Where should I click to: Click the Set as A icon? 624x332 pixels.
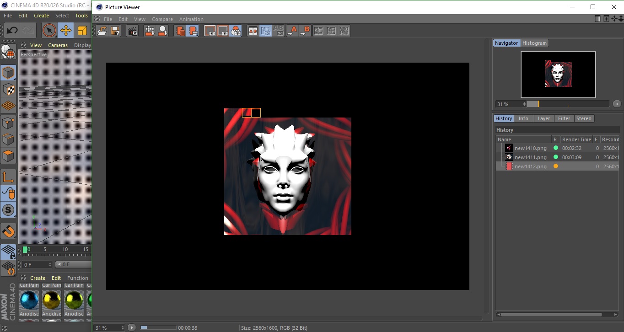point(292,31)
